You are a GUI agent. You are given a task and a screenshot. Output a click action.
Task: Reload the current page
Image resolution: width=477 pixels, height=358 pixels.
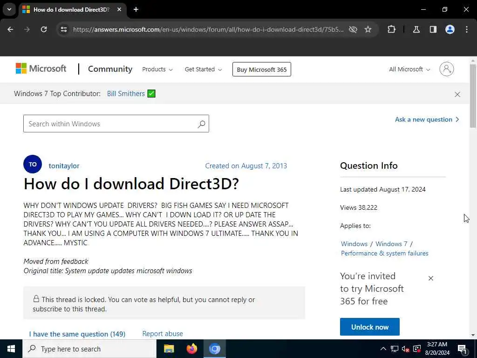pyautogui.click(x=44, y=29)
